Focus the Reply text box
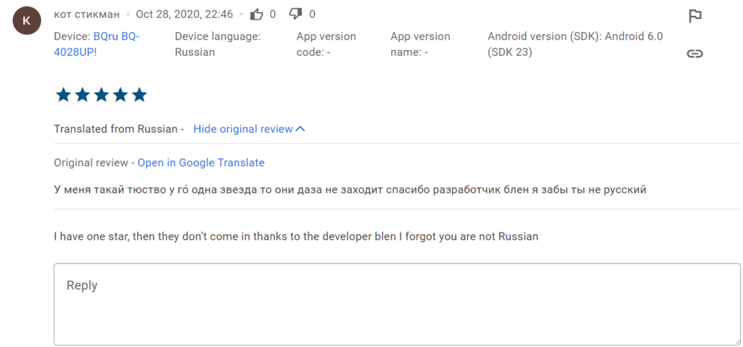The image size is (743, 347). click(397, 304)
